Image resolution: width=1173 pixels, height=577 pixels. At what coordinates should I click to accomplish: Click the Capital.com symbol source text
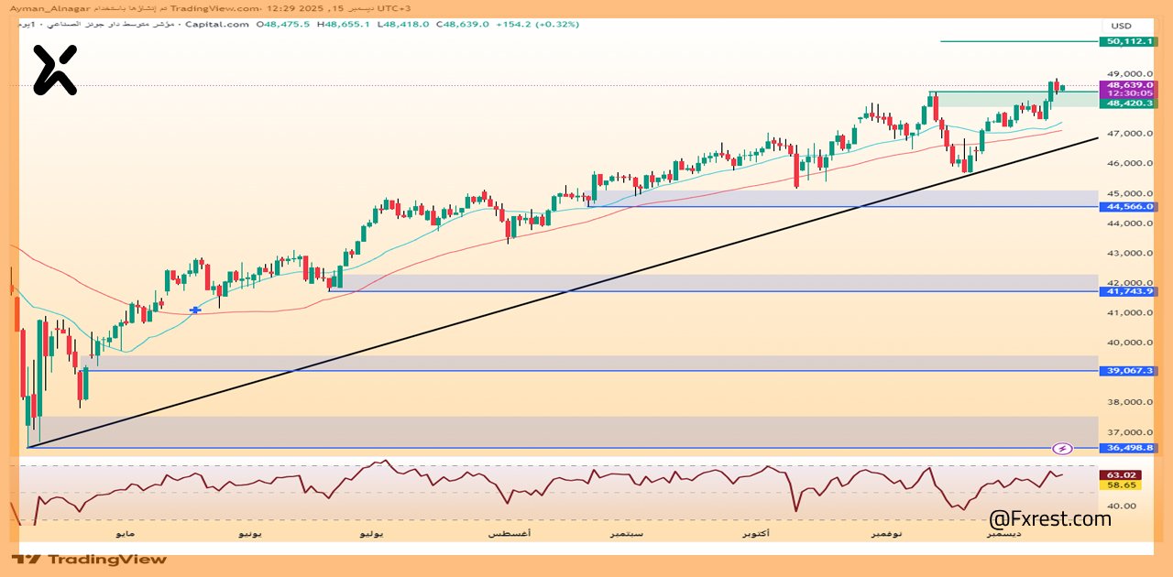click(215, 25)
